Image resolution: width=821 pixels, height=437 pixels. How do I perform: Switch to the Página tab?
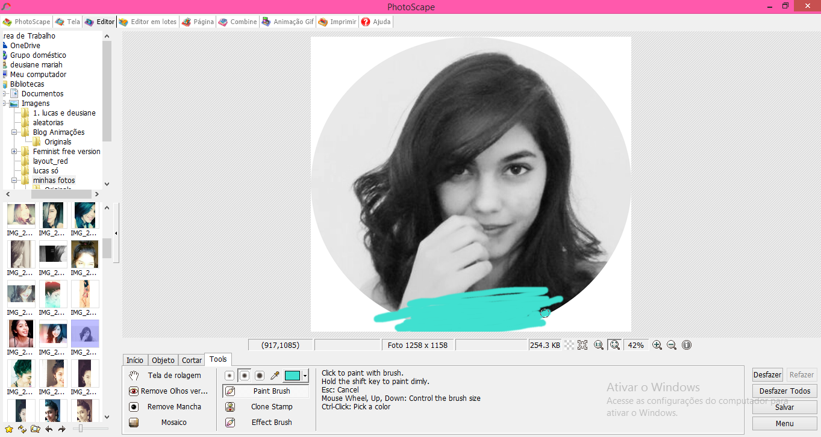pos(198,22)
